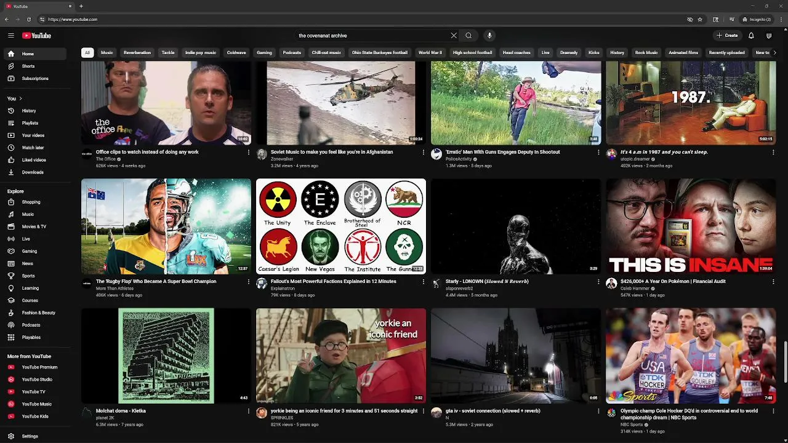Search with voice microphone icon
Viewport: 788px width, 443px height.
(x=489, y=36)
